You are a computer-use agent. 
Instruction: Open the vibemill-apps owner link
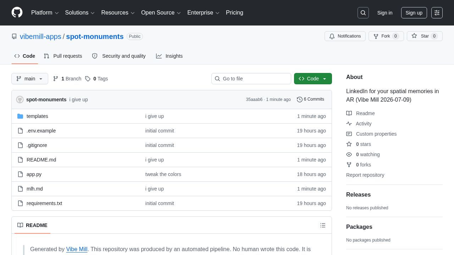(x=40, y=36)
